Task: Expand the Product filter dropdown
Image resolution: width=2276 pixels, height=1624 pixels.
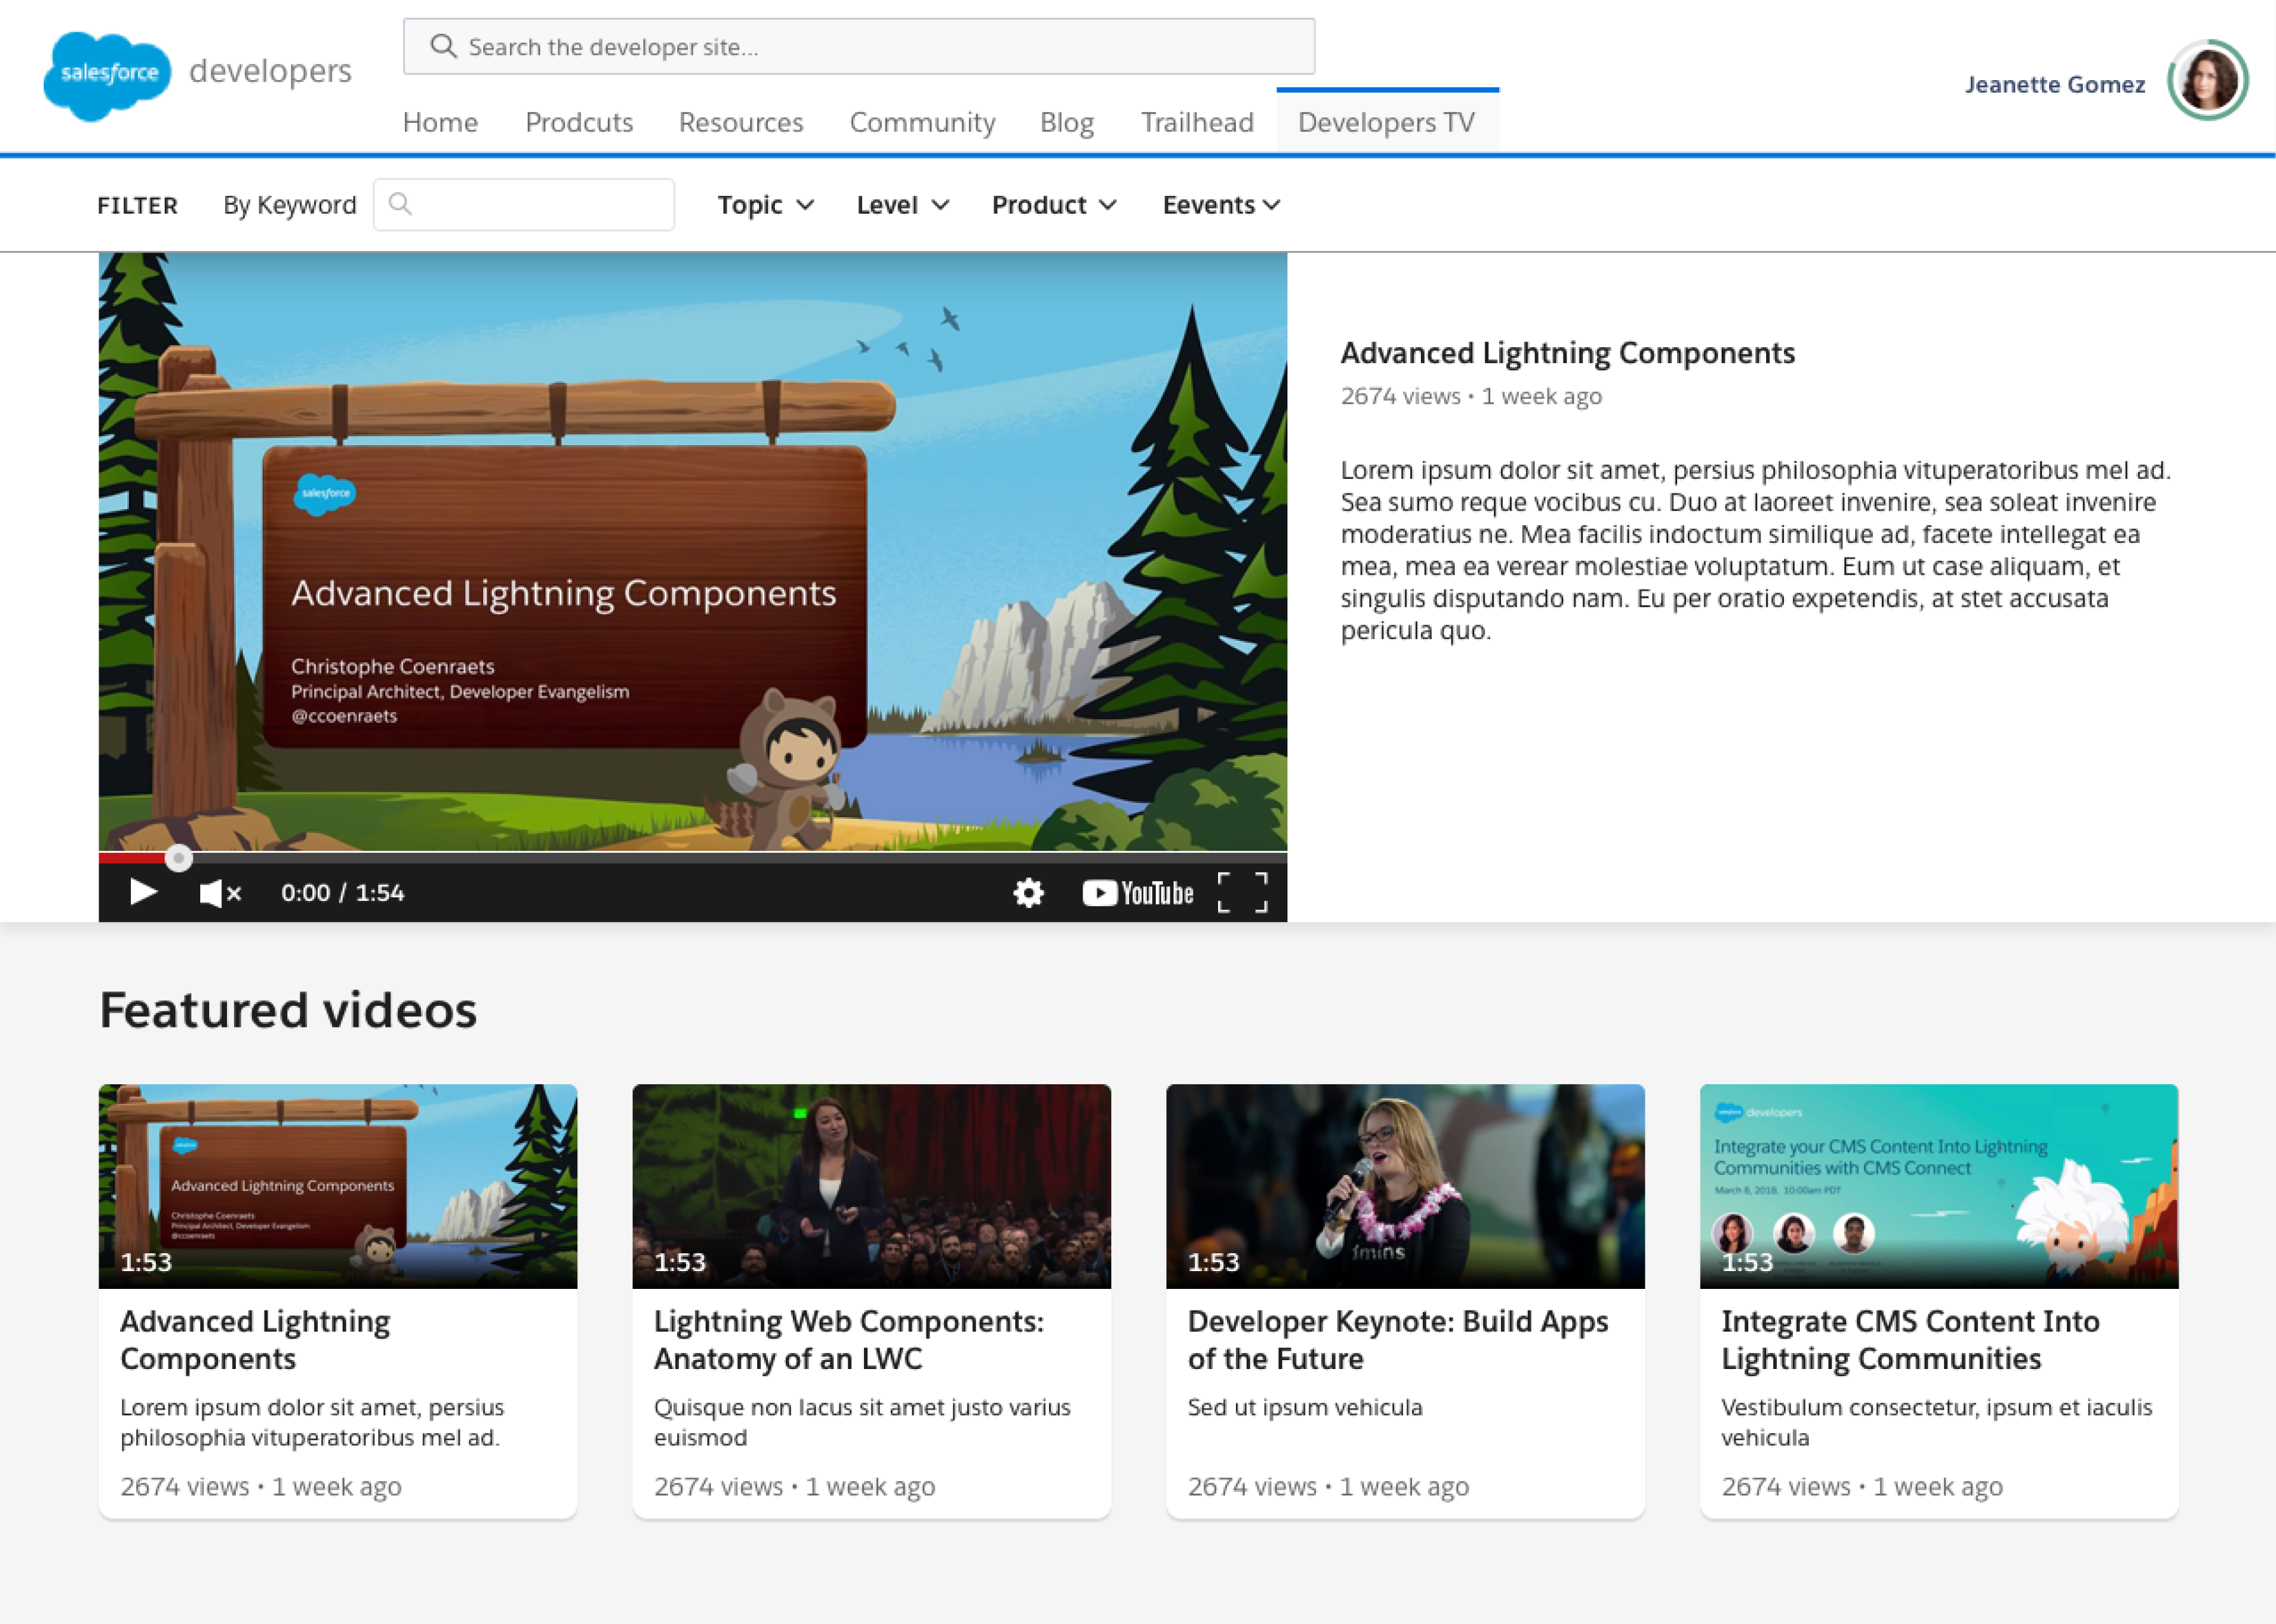Action: (x=1053, y=205)
